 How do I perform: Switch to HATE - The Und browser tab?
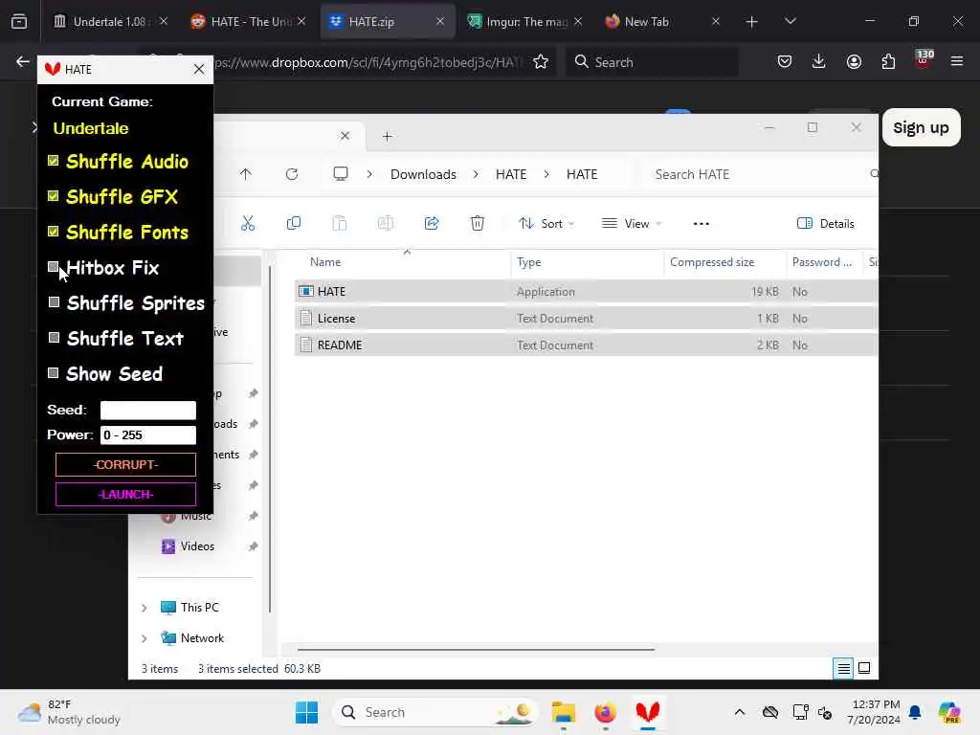coord(248,21)
